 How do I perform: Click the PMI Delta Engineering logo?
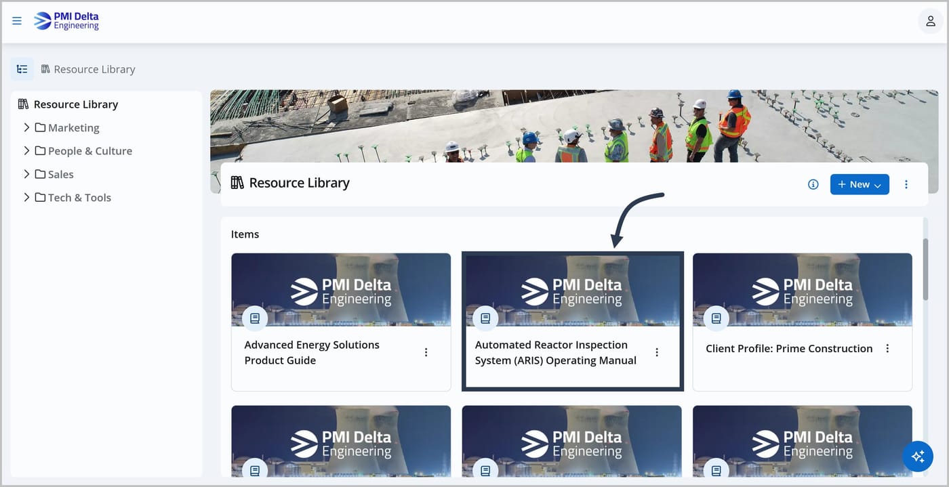(66, 21)
